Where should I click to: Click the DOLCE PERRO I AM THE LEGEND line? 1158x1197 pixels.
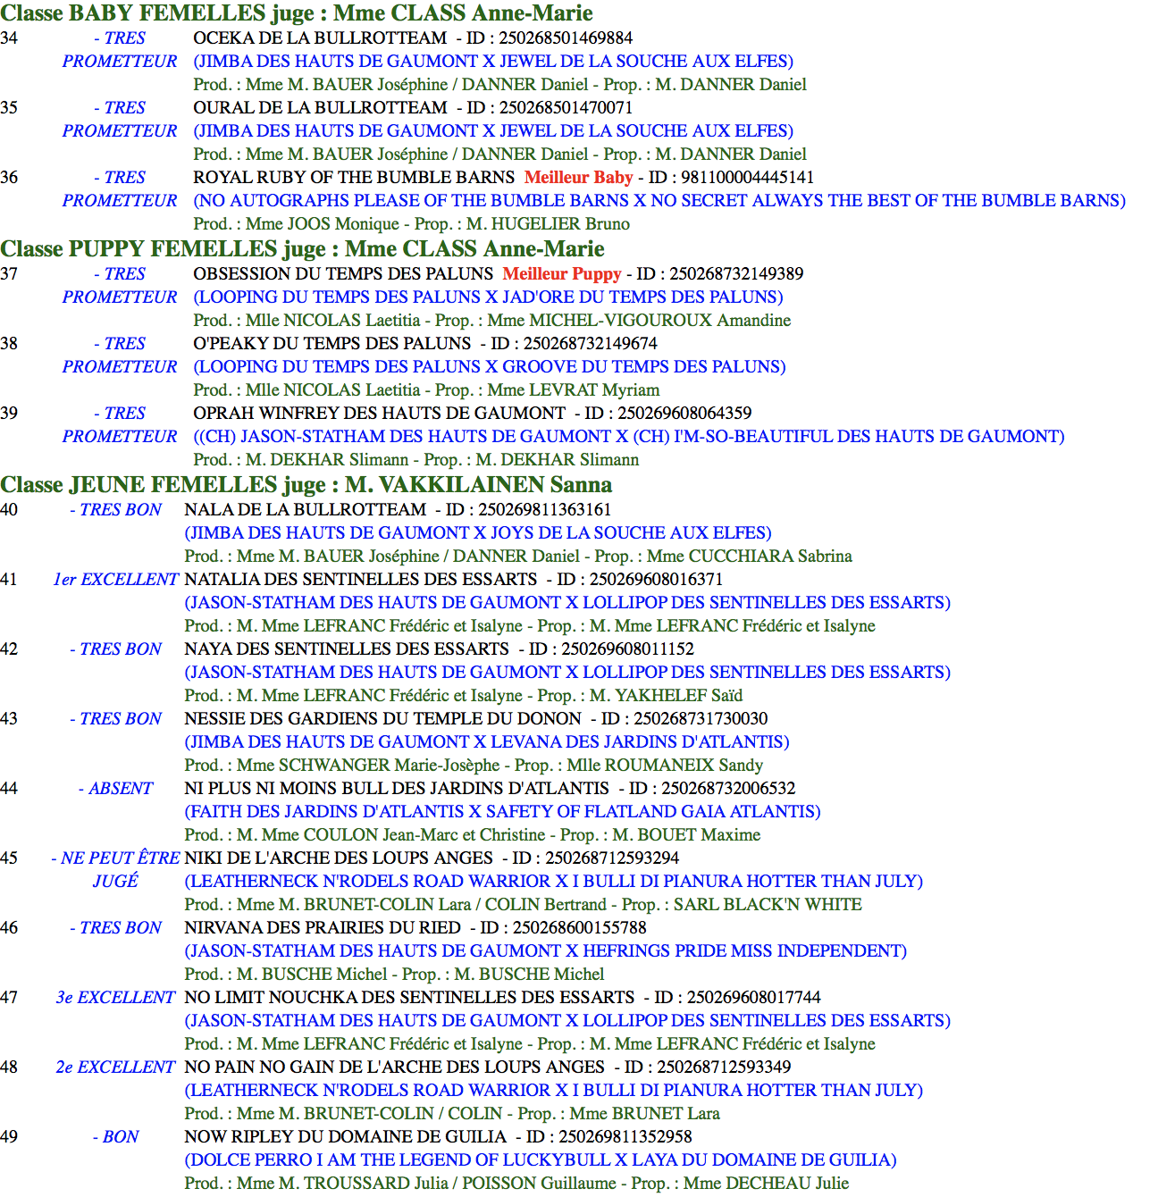(x=541, y=1159)
